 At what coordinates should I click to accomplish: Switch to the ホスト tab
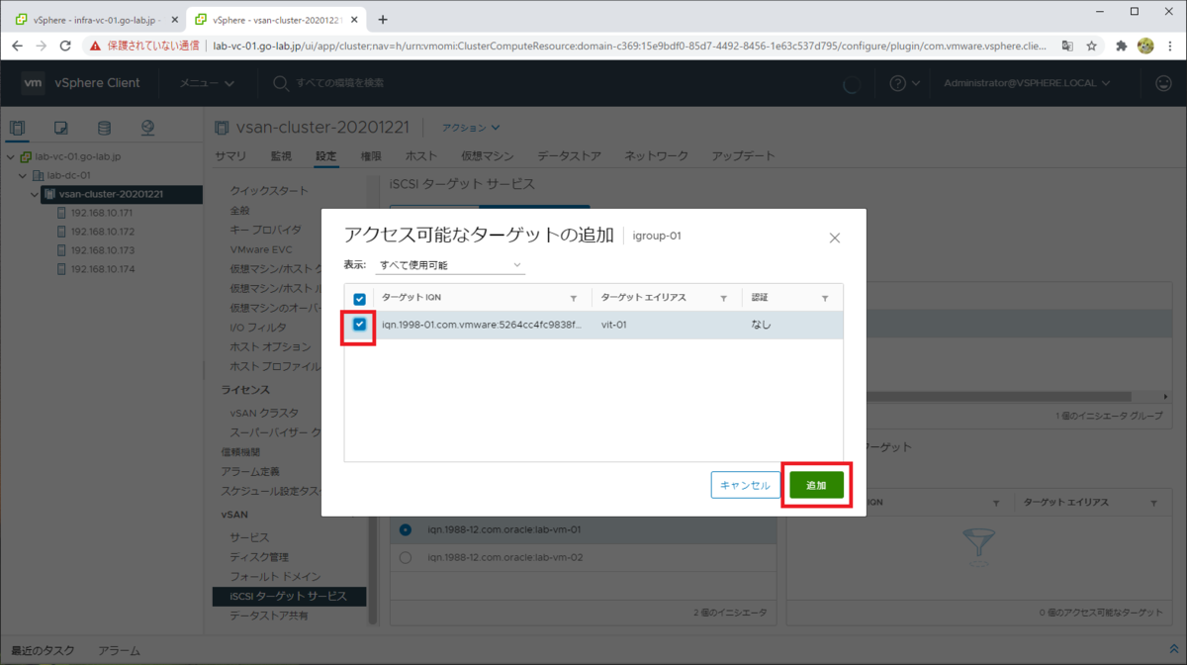(421, 156)
